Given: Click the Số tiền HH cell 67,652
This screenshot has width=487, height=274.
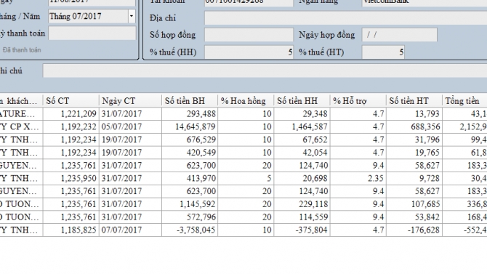Looking at the screenshot, I should 302,140.
